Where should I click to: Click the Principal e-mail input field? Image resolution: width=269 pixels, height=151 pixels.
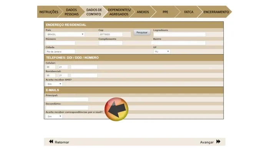[67, 99]
